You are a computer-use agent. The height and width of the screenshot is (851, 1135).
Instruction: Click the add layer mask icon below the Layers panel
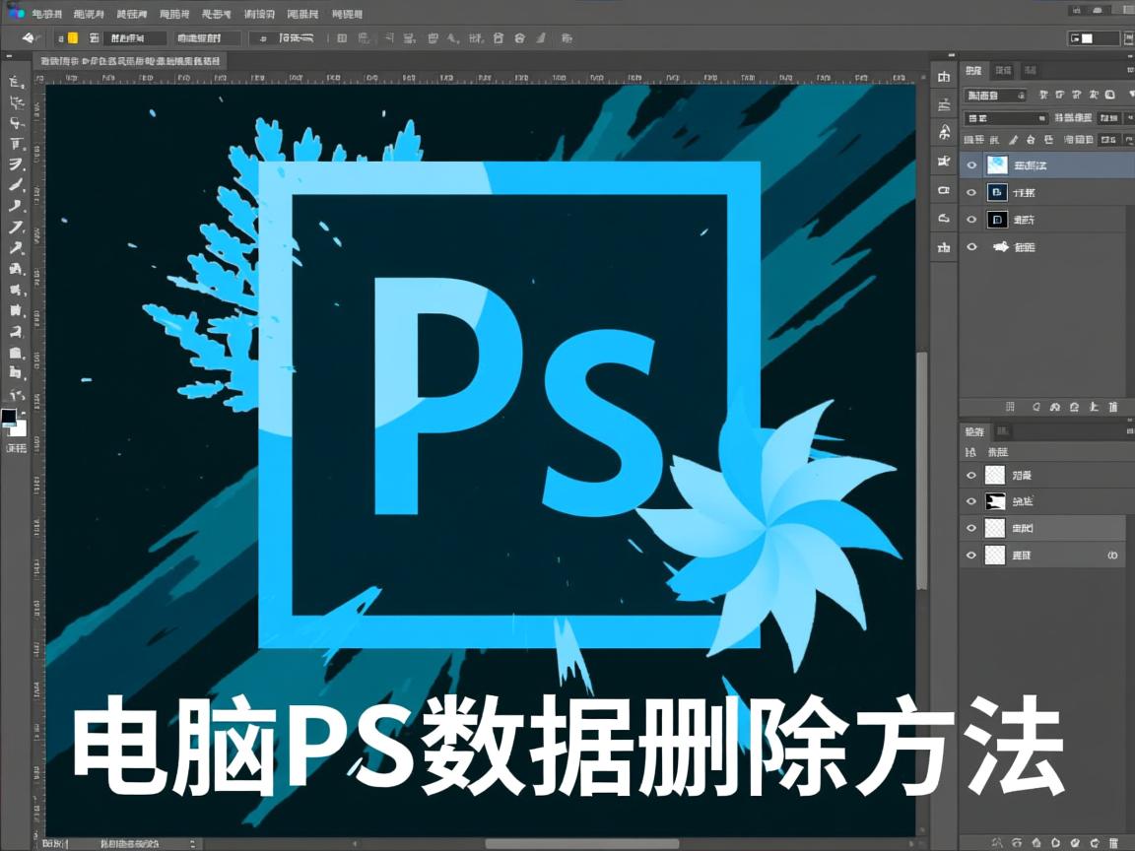click(1036, 407)
